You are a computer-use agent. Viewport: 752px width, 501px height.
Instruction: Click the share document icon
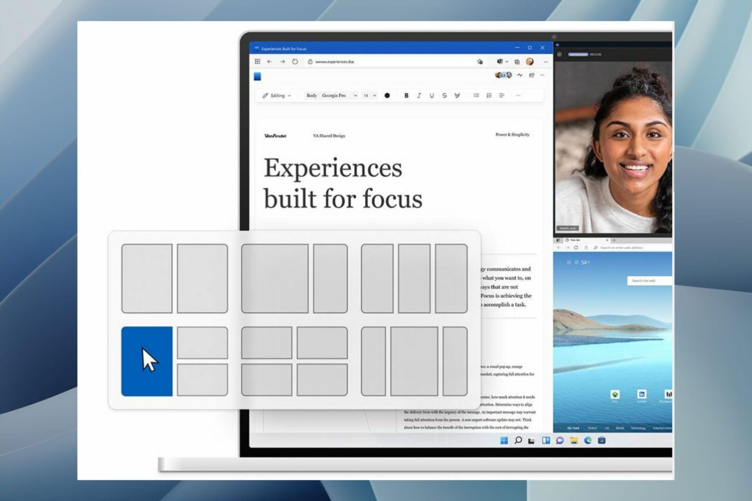(531, 75)
